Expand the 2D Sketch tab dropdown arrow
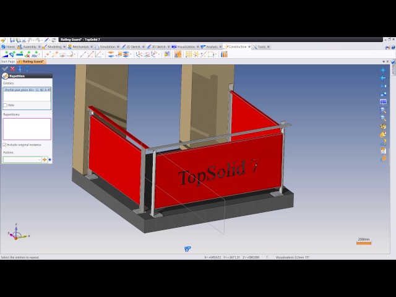 [143, 47]
